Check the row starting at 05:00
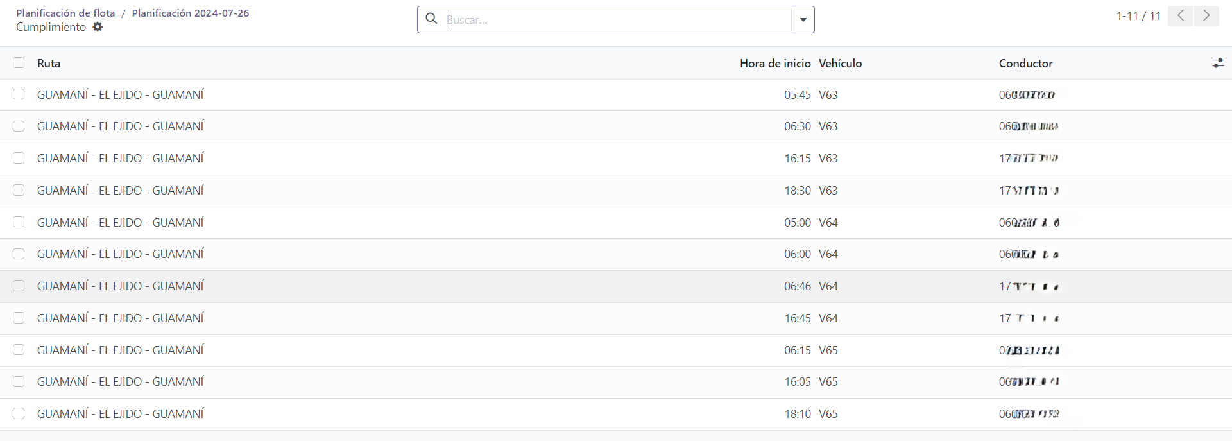 click(19, 222)
